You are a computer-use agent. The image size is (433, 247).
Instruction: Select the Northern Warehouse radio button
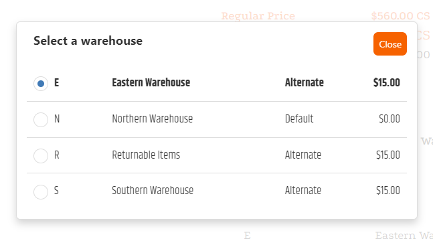pos(41,120)
